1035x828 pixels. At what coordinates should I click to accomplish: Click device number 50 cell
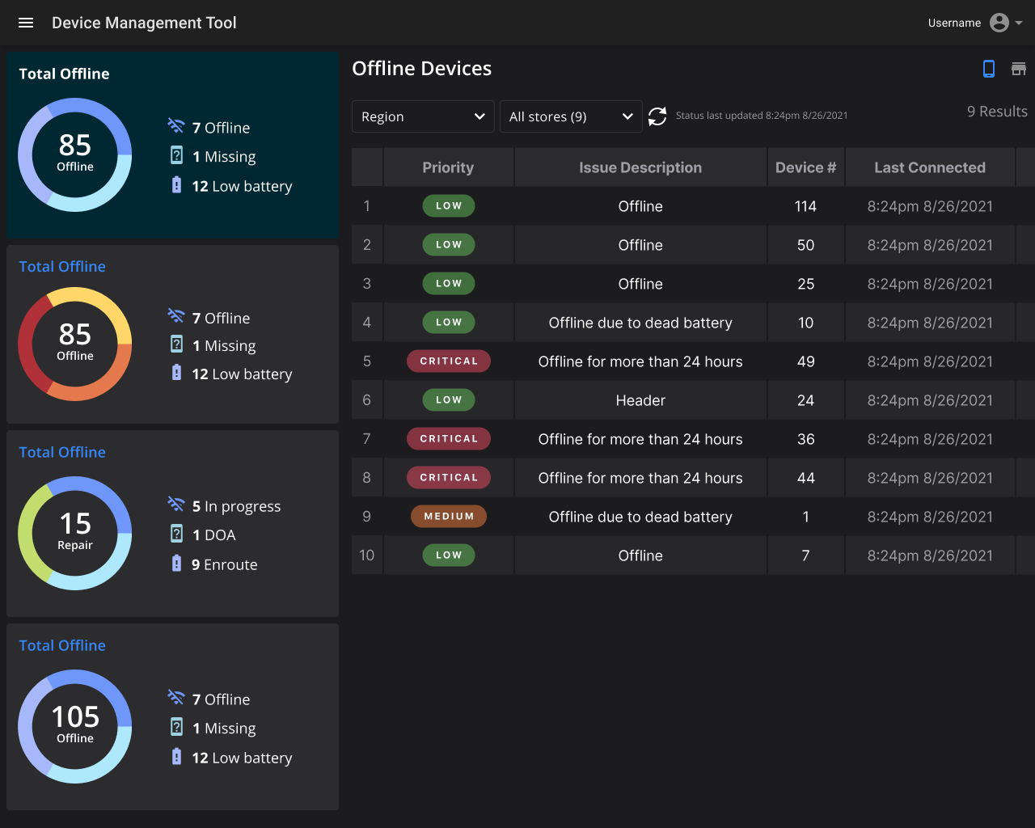805,245
